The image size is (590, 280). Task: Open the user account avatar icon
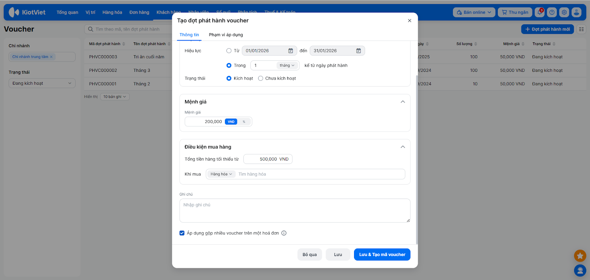coord(576,12)
